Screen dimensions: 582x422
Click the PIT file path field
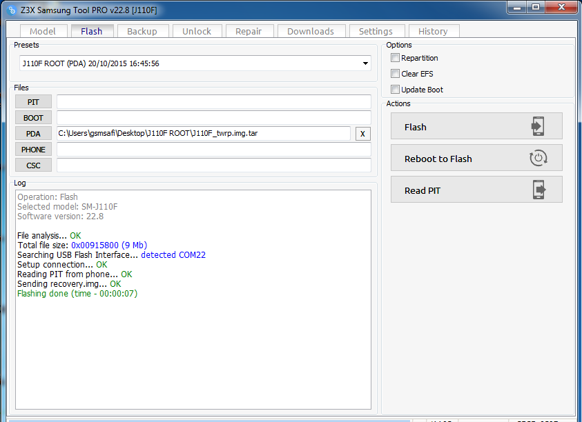214,102
